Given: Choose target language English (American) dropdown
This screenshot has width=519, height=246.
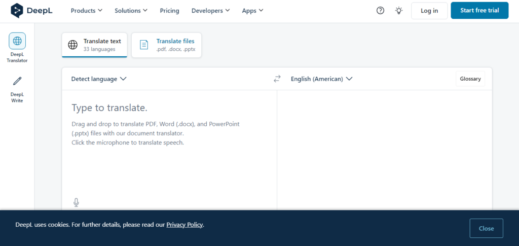Looking at the screenshot, I should click(x=321, y=79).
